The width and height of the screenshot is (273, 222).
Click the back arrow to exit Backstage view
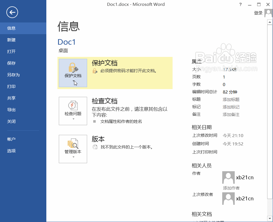tap(12, 12)
